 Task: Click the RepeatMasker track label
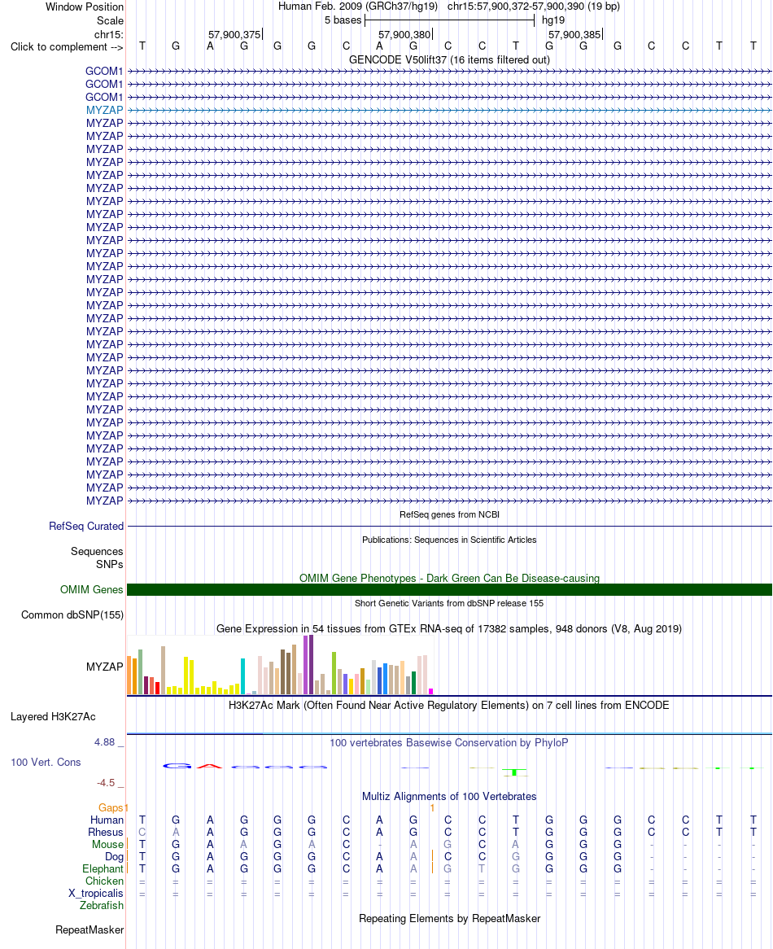point(90,929)
